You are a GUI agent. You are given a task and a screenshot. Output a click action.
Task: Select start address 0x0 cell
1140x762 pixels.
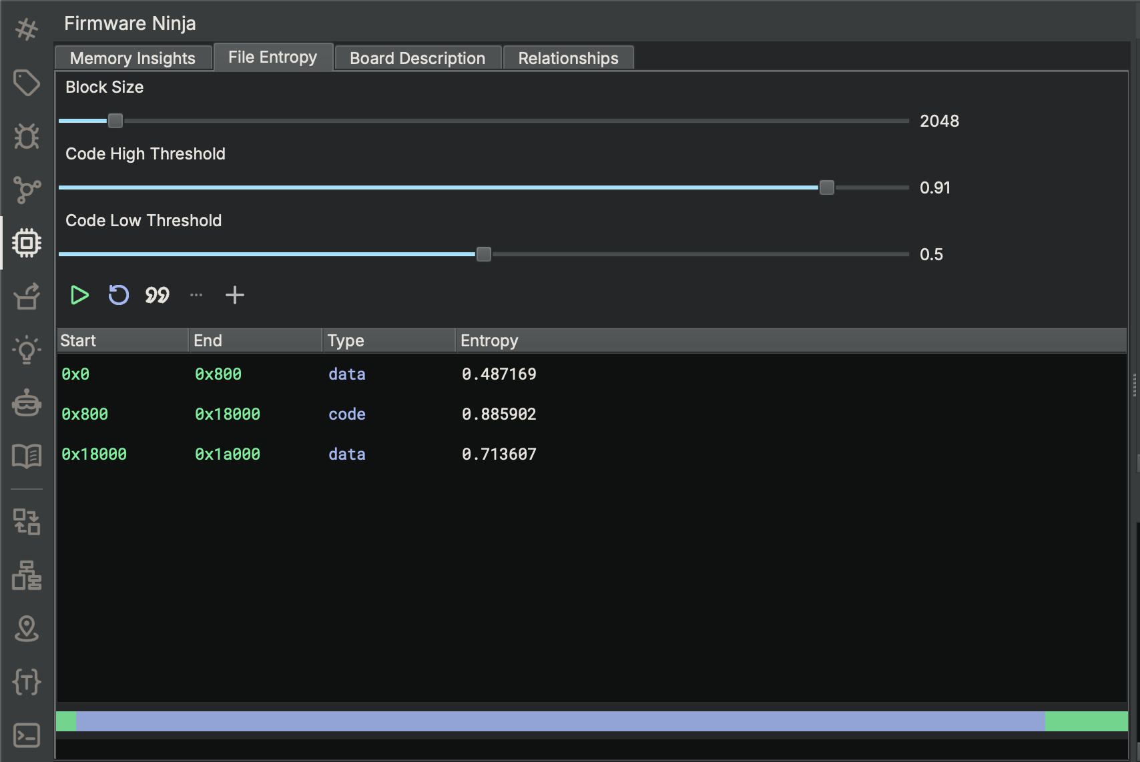[75, 374]
